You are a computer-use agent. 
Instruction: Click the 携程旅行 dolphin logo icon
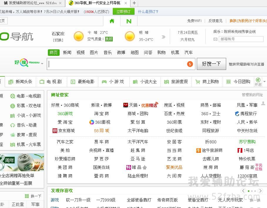coord(237,114)
